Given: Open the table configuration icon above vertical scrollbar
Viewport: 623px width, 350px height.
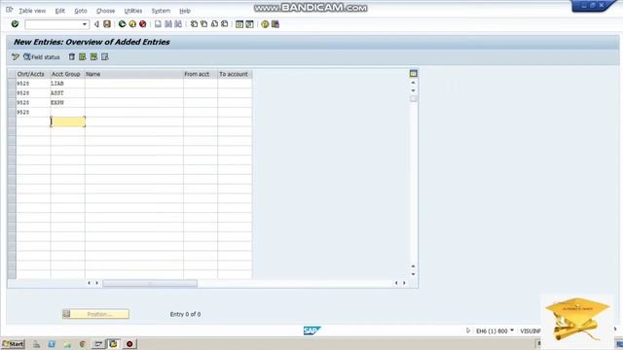Looking at the screenshot, I should [413, 74].
